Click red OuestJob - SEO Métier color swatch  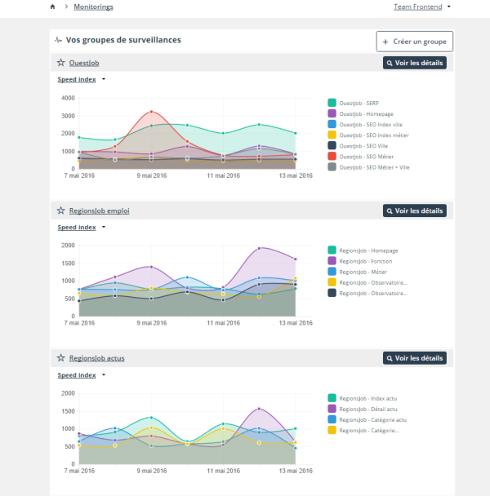(x=332, y=156)
